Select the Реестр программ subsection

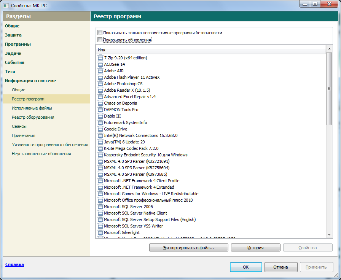tap(46, 99)
